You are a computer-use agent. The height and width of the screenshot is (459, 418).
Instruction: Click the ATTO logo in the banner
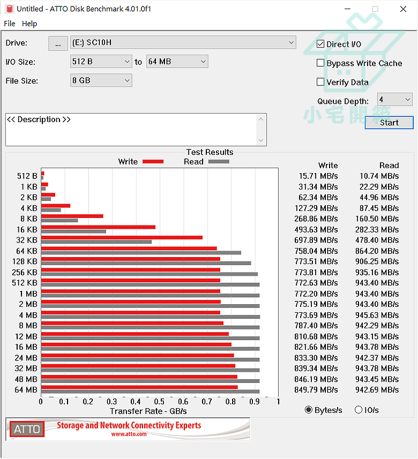pos(27,429)
